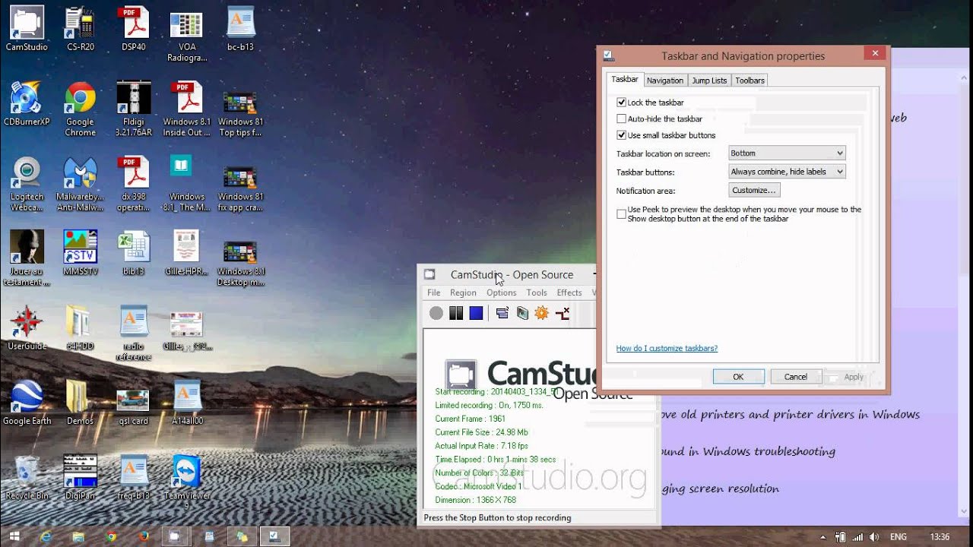
Task: Open the DigiPan desktop icon
Action: coord(80,478)
